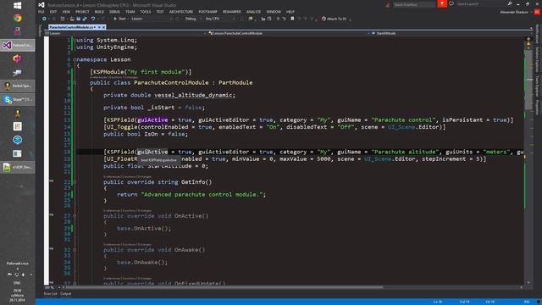The width and height of the screenshot is (542, 305).
Task: Click the horizontal editor scrollbar thumb
Action: pos(224,287)
